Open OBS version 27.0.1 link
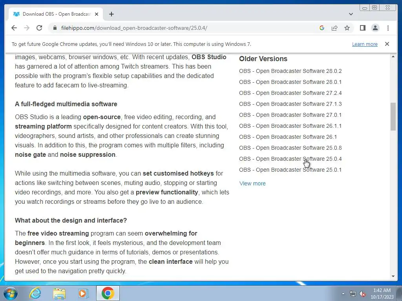 click(x=290, y=115)
